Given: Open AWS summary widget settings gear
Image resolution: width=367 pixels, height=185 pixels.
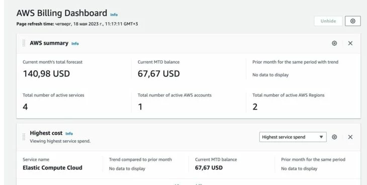Looking at the screenshot, I should 334,43.
